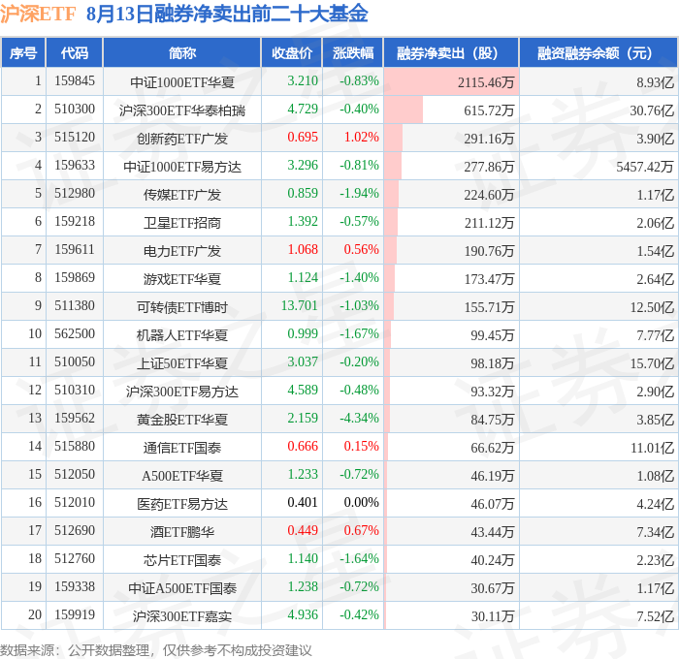Select the -4.34% change value
Viewport: 679px width, 659px height.
(x=359, y=418)
